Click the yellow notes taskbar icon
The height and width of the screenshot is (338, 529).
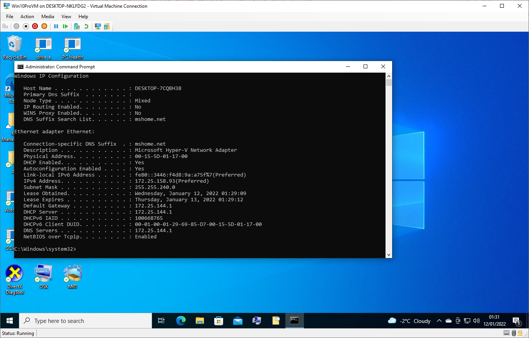click(275, 321)
